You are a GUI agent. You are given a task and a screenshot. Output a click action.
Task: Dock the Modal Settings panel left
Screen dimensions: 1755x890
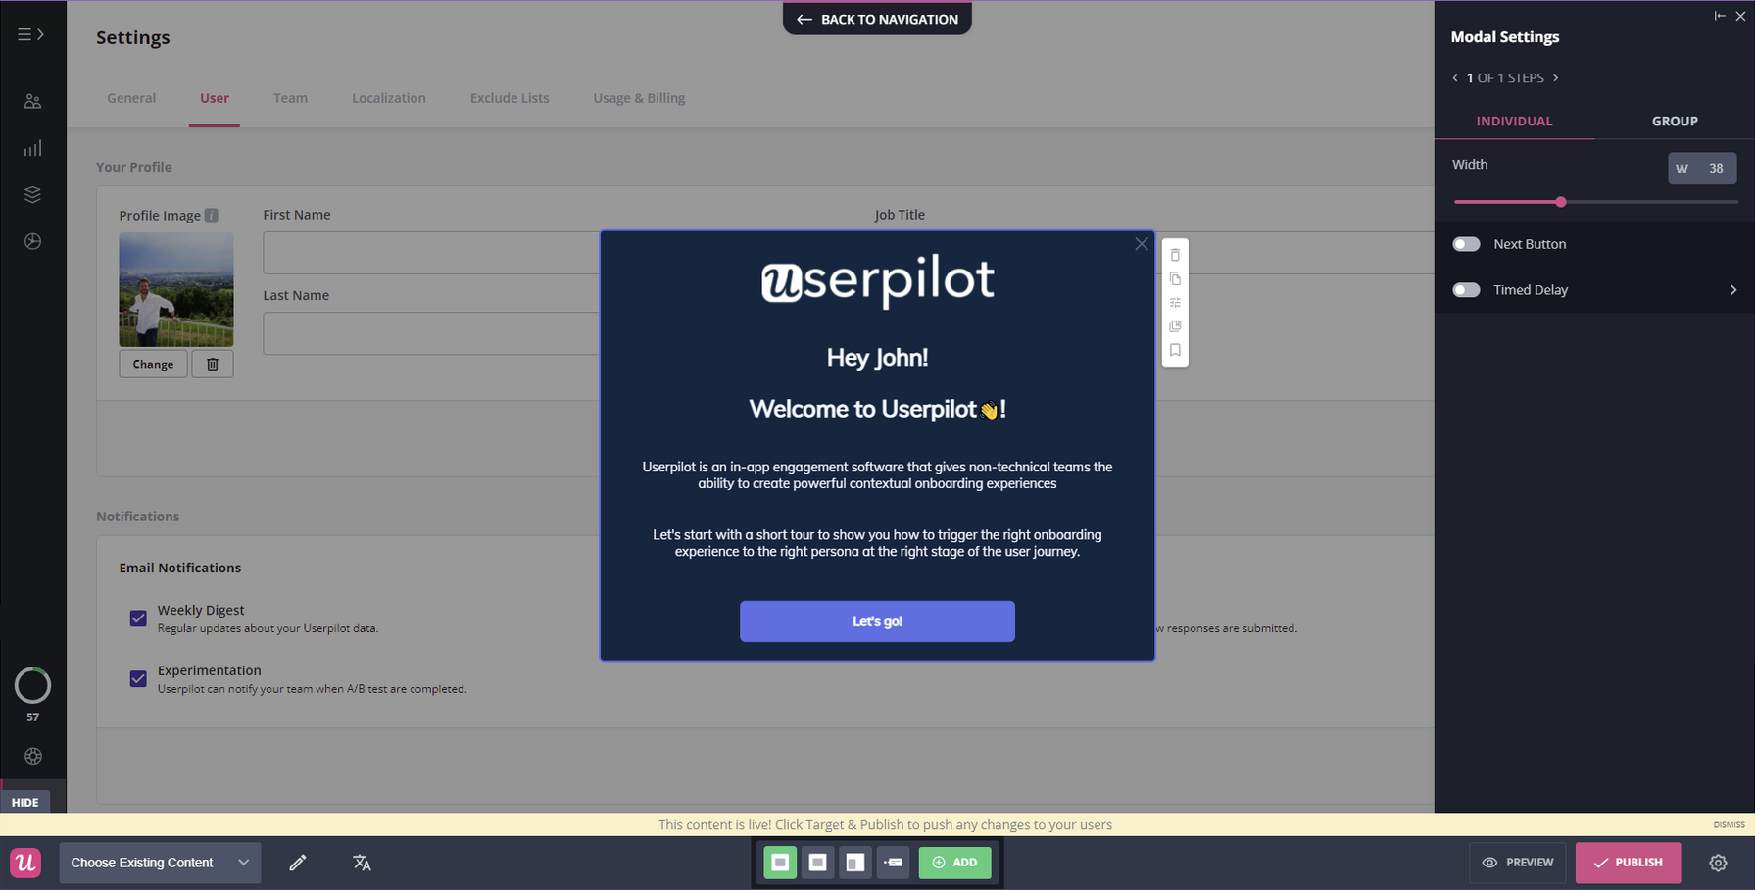(x=1720, y=16)
